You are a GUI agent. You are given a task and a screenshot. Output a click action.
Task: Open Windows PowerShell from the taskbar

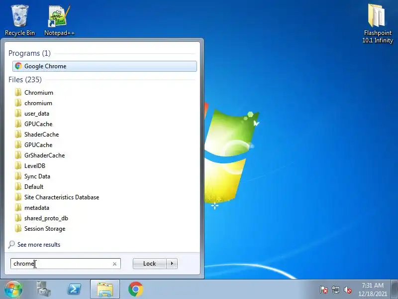pyautogui.click(x=74, y=290)
